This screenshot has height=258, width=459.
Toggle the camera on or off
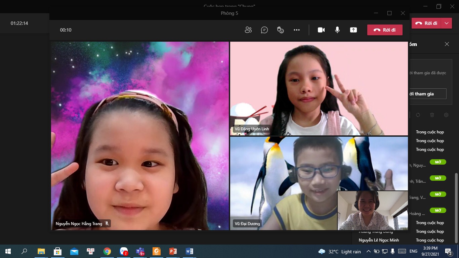[x=321, y=30]
